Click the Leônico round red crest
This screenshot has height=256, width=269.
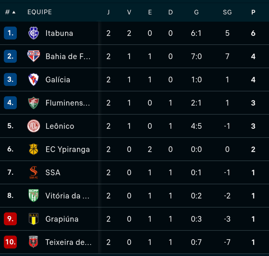tap(34, 126)
